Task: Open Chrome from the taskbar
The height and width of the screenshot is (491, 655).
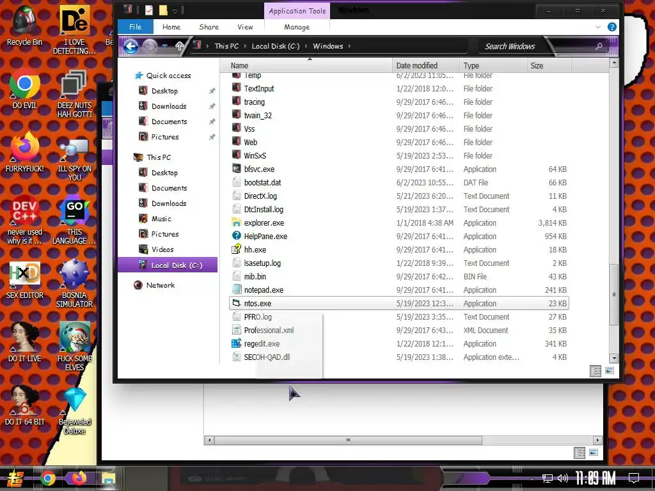Action: click(x=47, y=478)
